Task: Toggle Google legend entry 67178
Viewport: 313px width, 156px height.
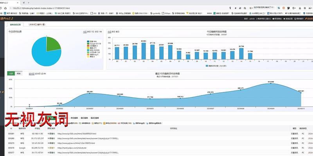Action: tap(94, 44)
